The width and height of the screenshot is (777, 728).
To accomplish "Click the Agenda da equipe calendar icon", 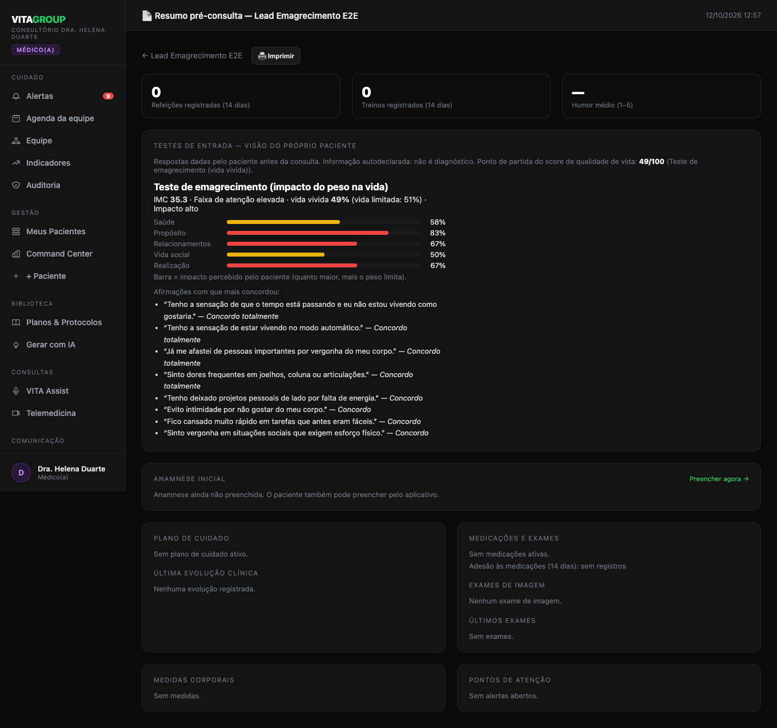I will click(x=16, y=118).
